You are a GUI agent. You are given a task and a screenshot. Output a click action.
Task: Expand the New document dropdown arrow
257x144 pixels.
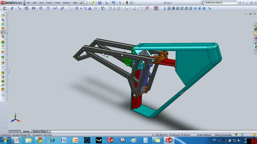89,3
